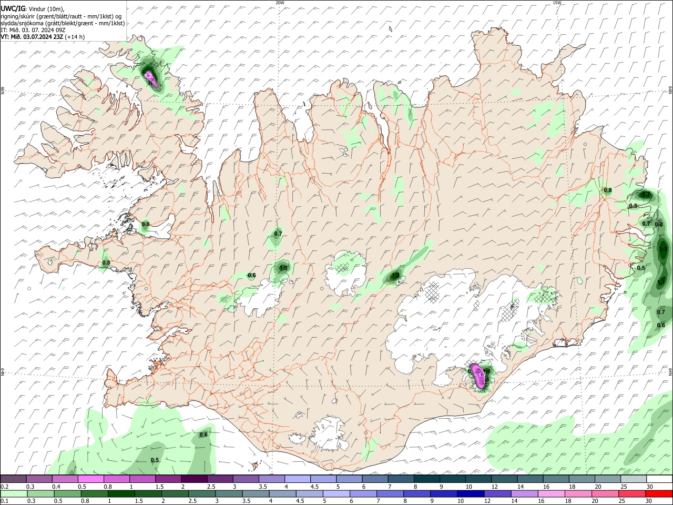The width and height of the screenshot is (673, 505).
Task: Click the palest green 0.1 swatch in the rain scale
Action: click(x=14, y=493)
